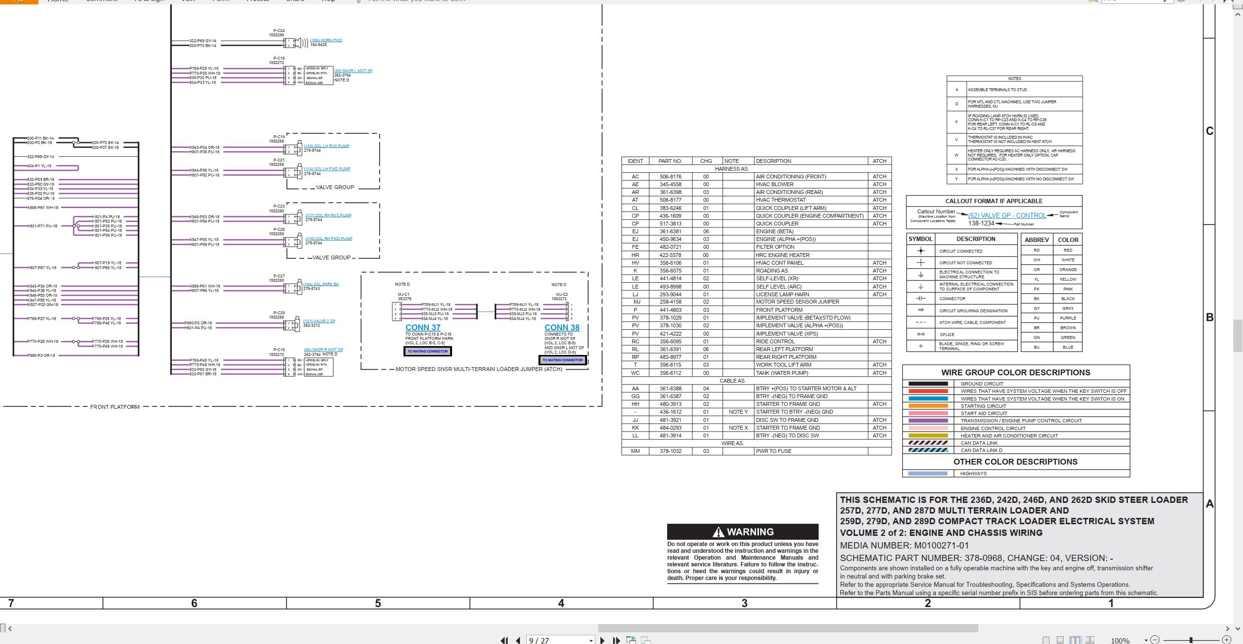
Task: Click the PWR TO FUSE description
Action: (773, 451)
